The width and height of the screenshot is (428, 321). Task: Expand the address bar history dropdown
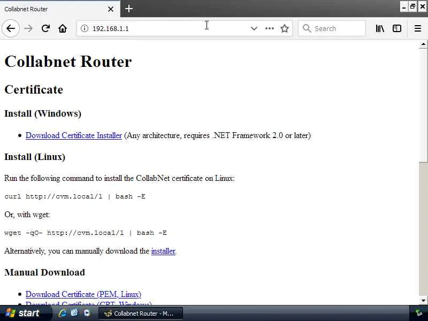click(x=254, y=28)
